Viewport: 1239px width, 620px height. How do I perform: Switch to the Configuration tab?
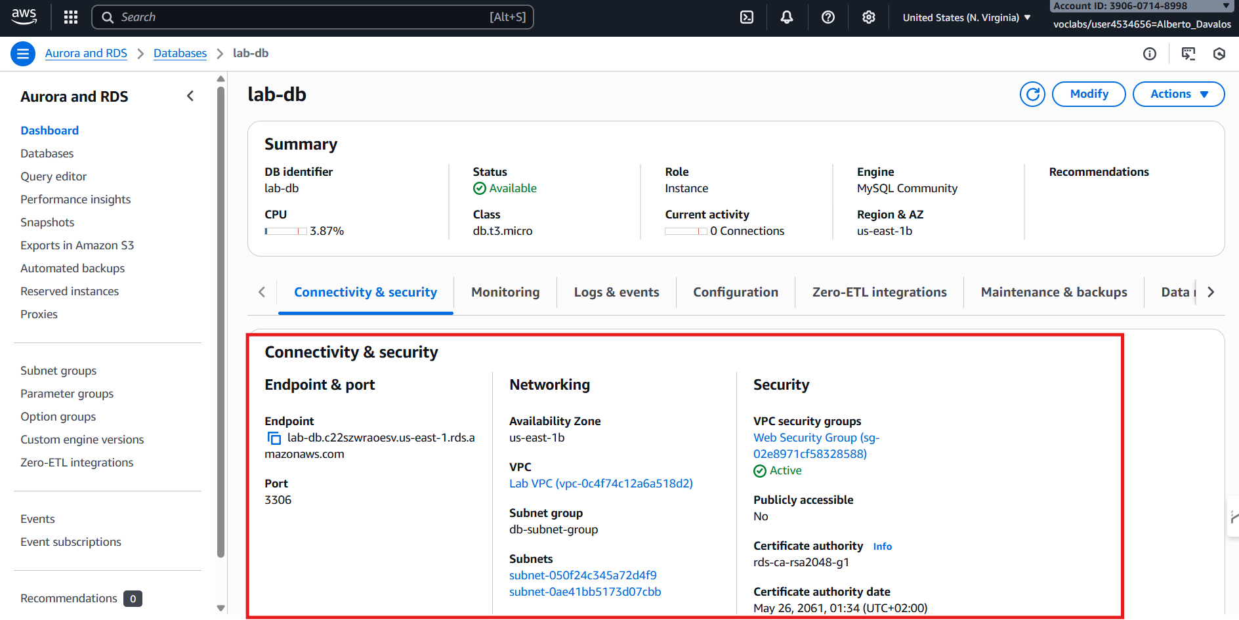click(x=736, y=292)
